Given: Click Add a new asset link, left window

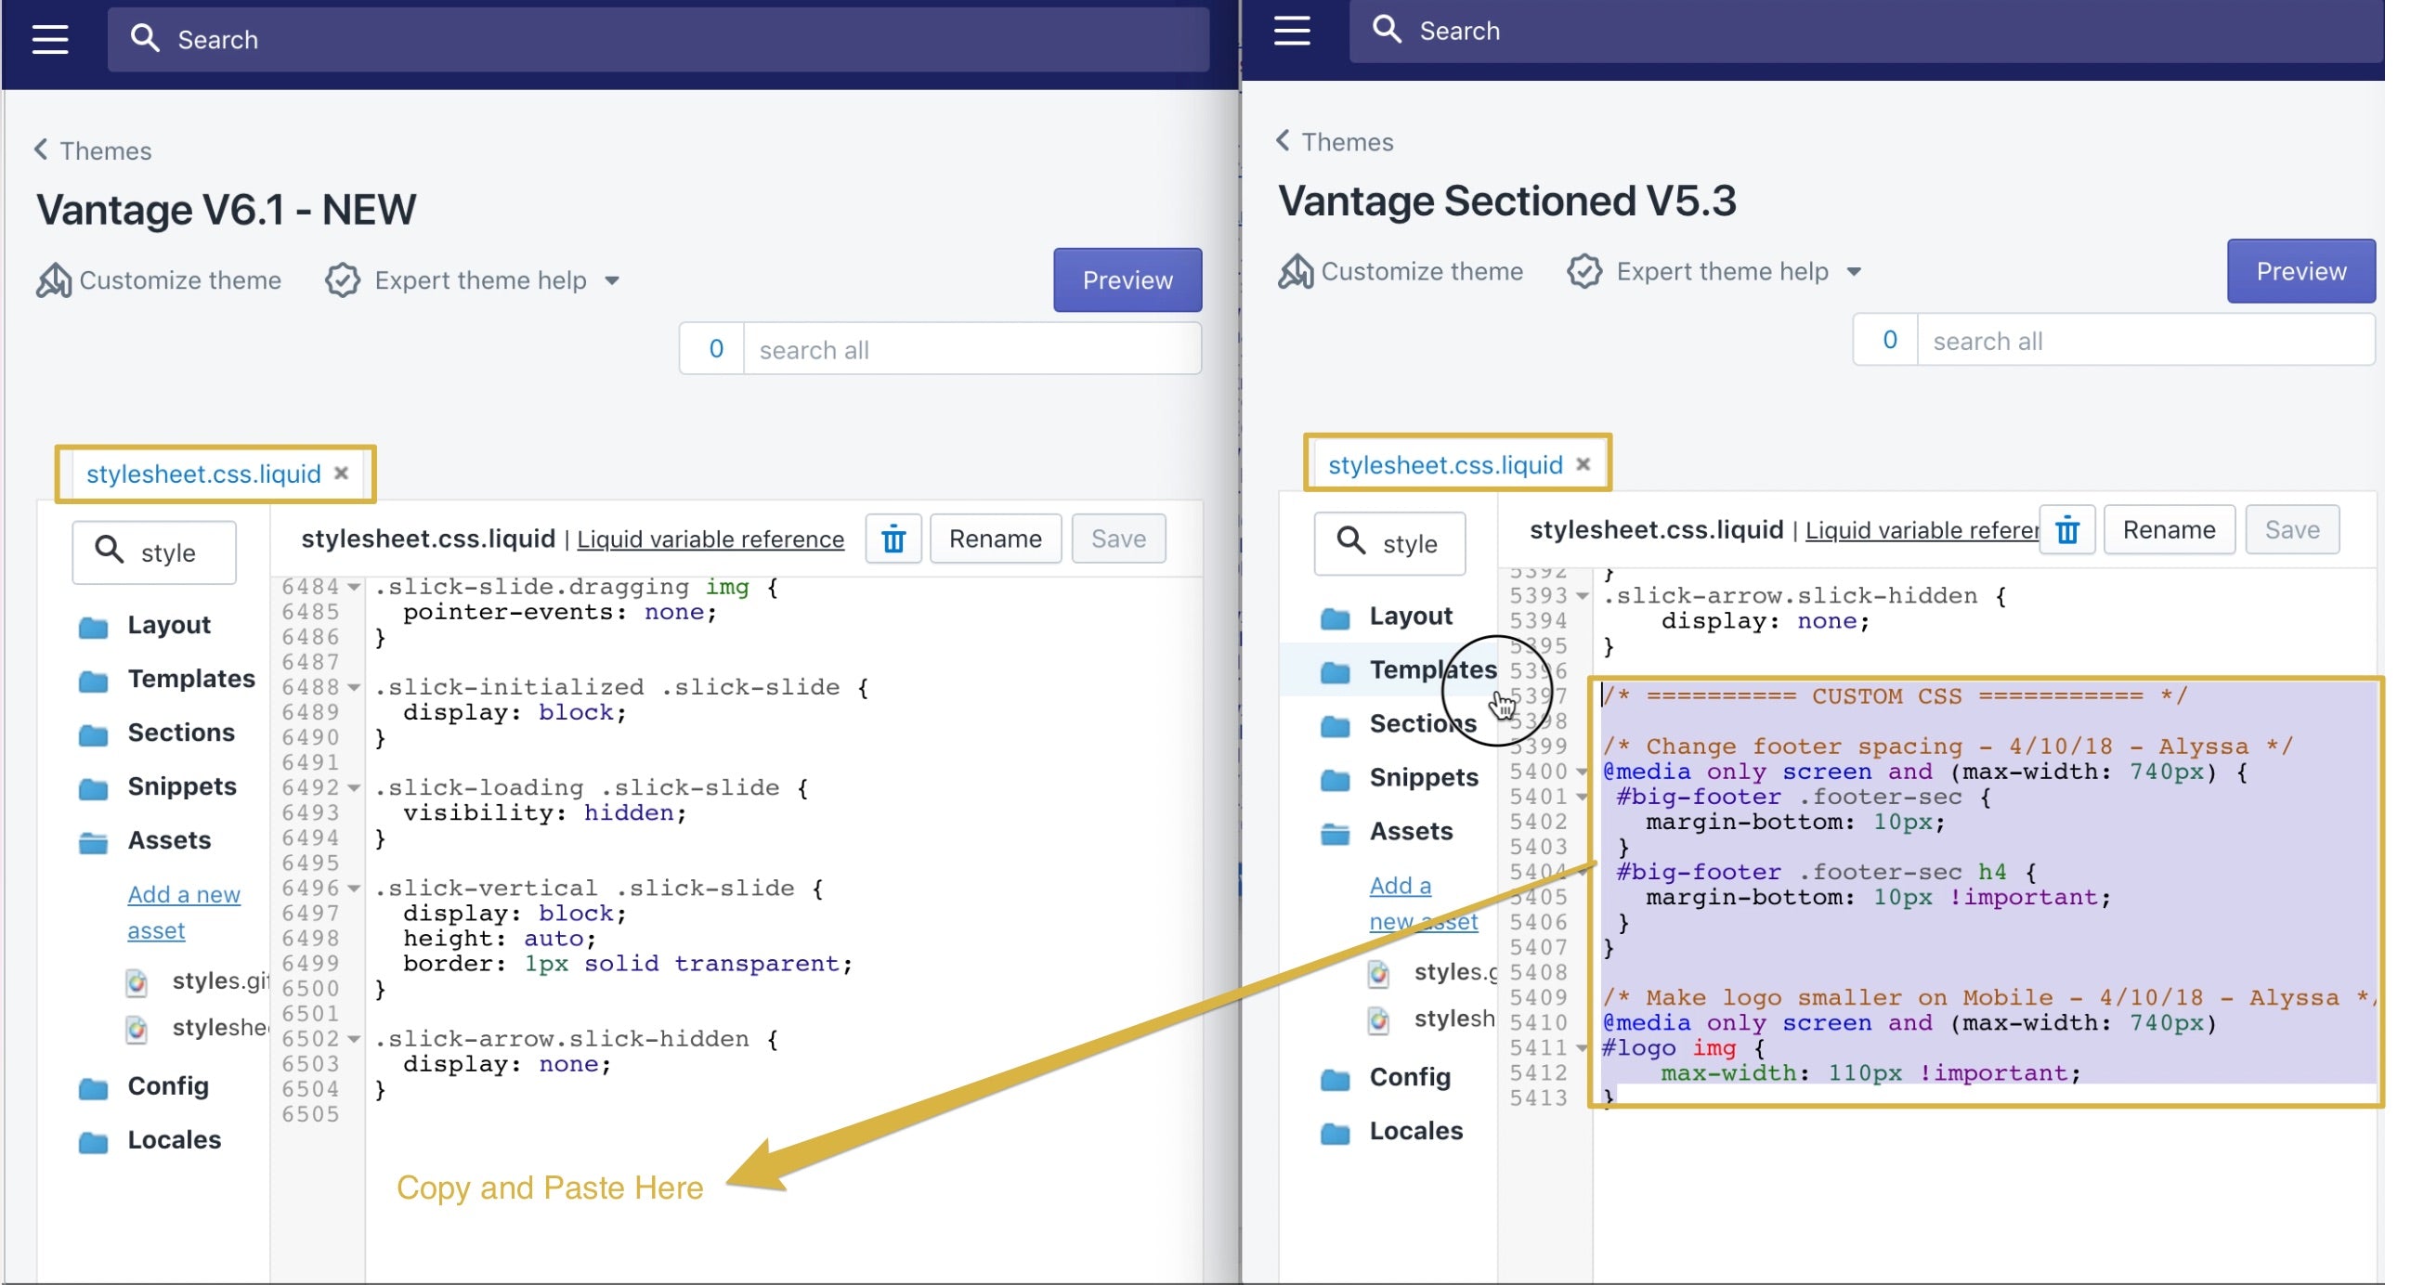Looking at the screenshot, I should pyautogui.click(x=184, y=913).
